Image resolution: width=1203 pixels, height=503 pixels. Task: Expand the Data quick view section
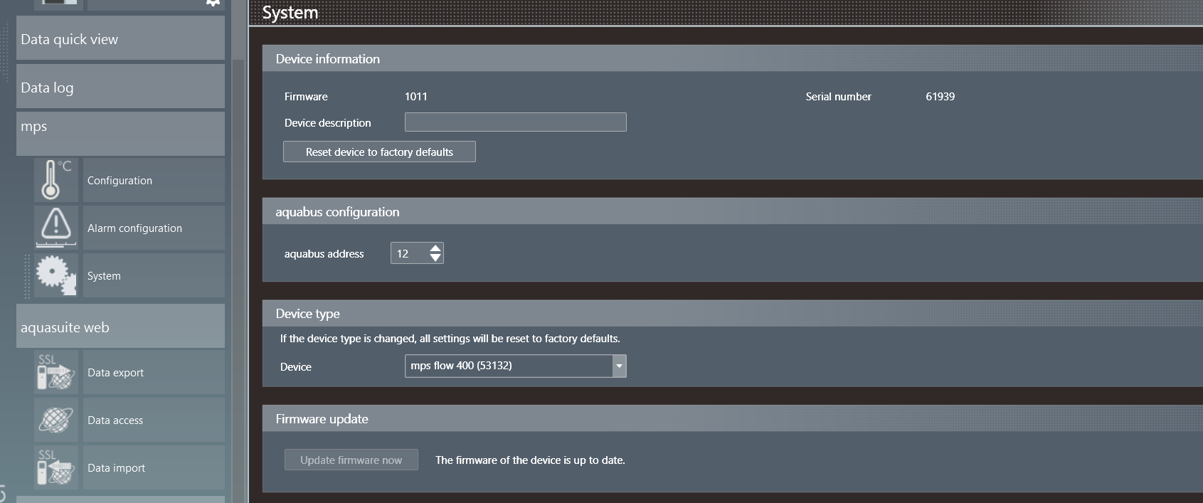tap(120, 39)
